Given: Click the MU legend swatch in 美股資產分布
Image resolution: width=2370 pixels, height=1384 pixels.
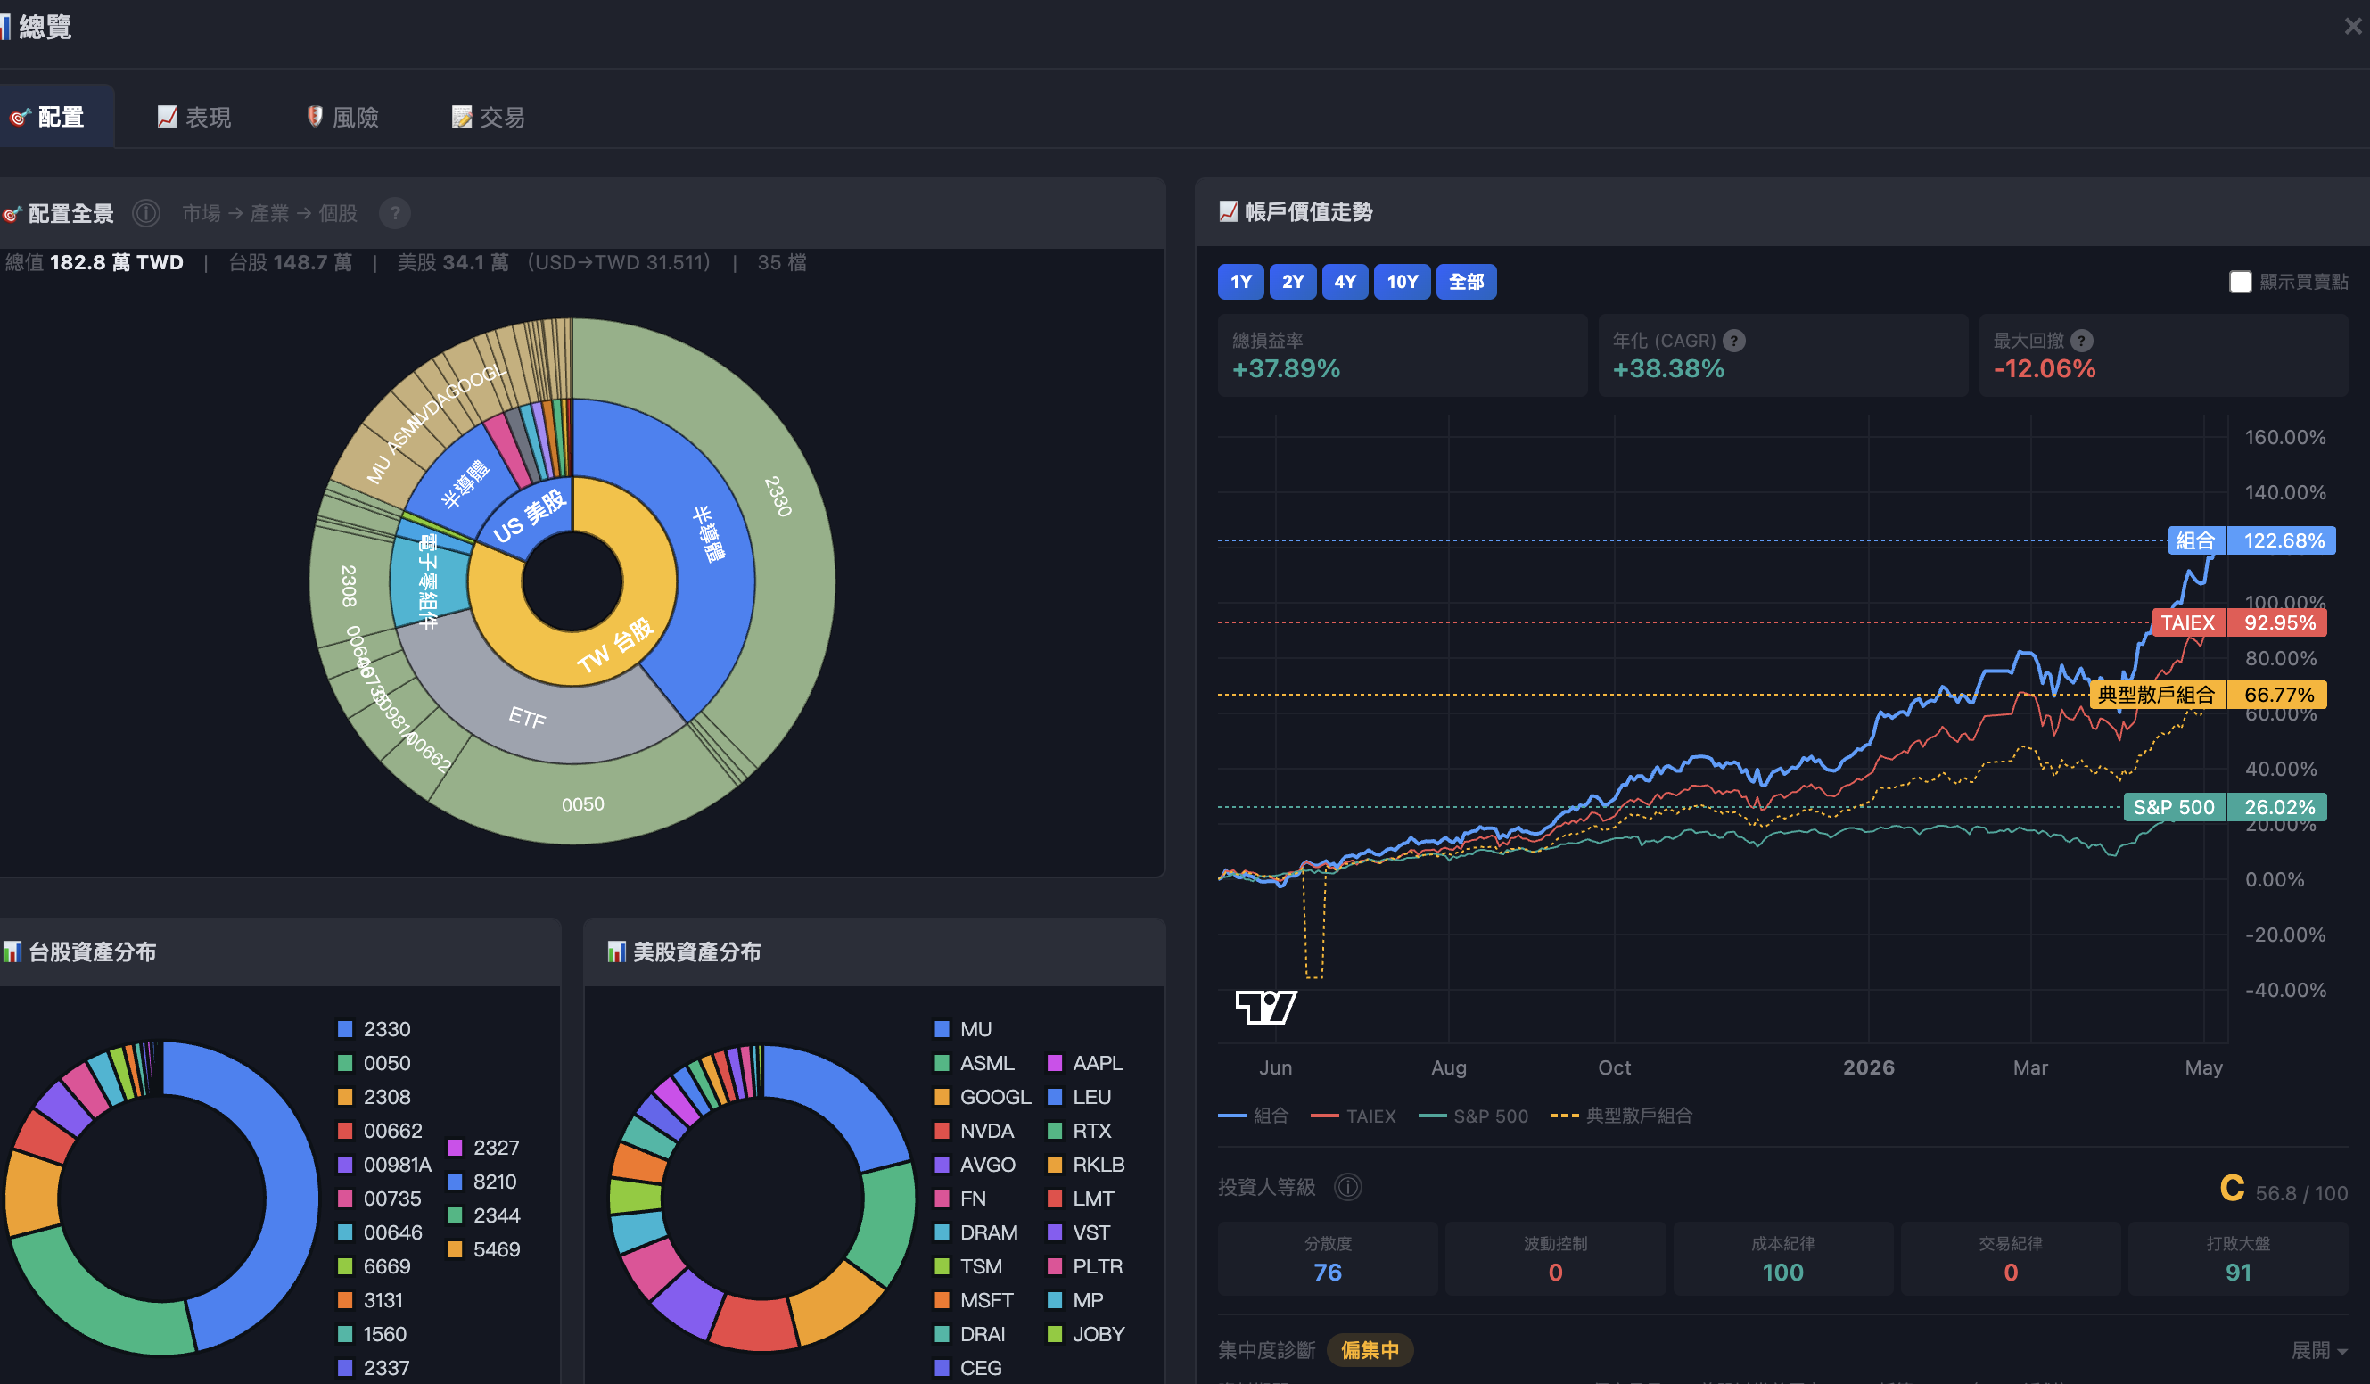Looking at the screenshot, I should point(942,1029).
